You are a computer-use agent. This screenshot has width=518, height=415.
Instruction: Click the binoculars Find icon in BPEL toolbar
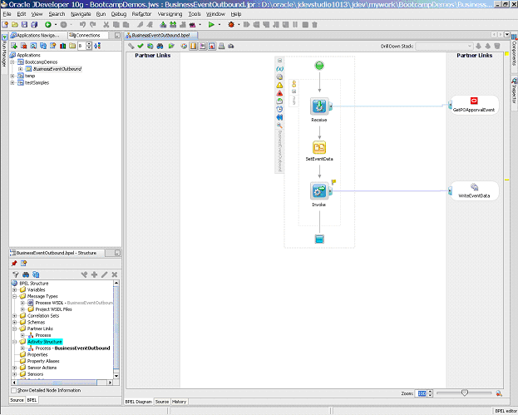click(x=160, y=46)
